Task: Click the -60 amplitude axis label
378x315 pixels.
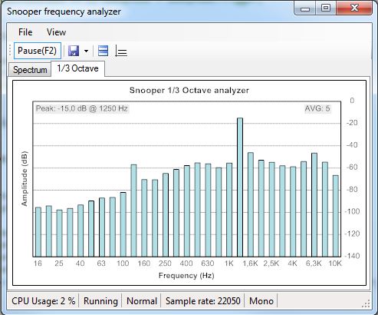Action: coord(352,167)
